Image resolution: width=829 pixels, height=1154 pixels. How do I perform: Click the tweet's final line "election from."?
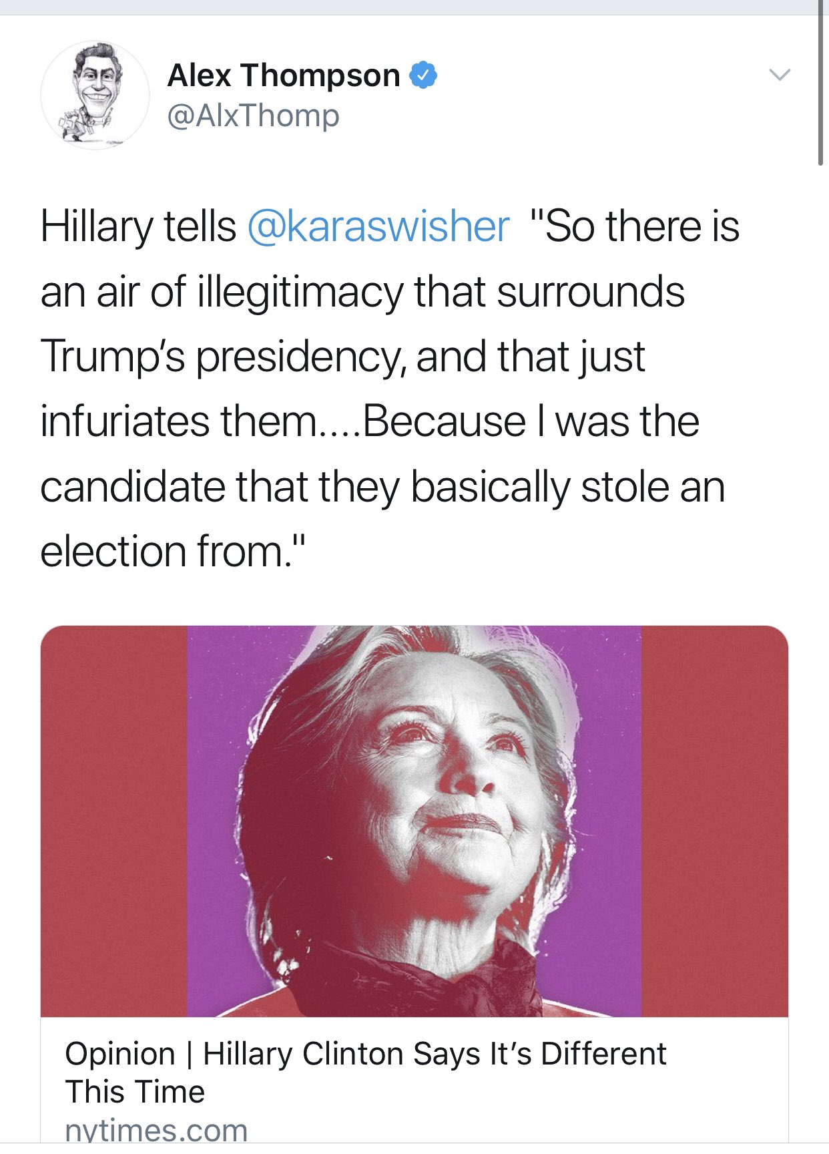tap(172, 552)
